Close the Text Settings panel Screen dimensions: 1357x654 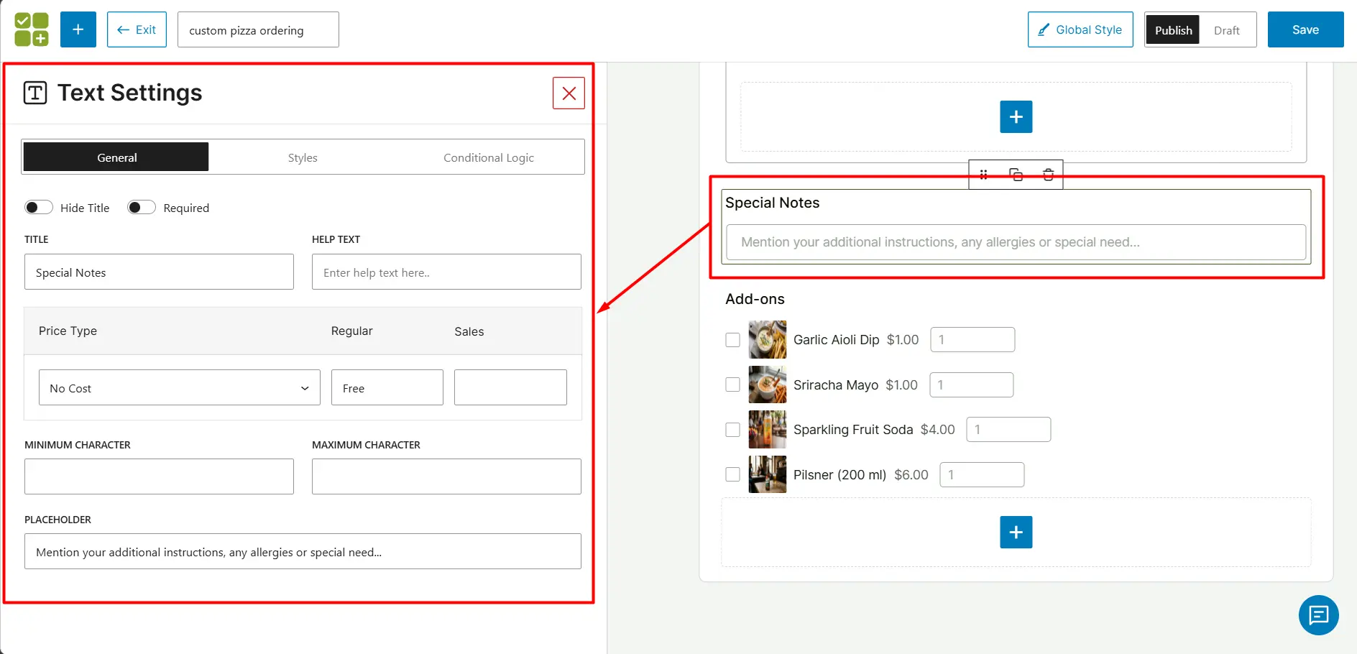[x=569, y=93]
